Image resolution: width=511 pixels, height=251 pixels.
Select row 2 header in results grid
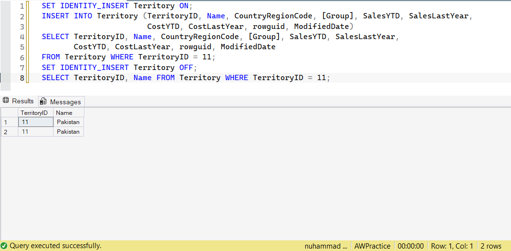tap(10, 132)
